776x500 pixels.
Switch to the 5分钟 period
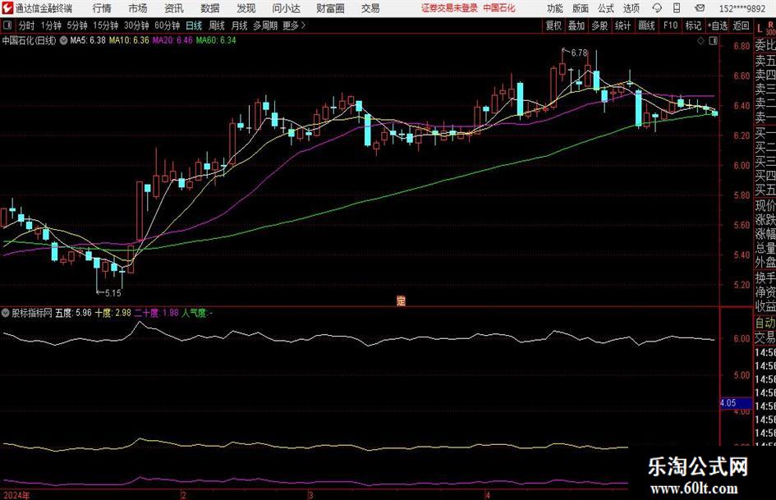pyautogui.click(x=77, y=25)
